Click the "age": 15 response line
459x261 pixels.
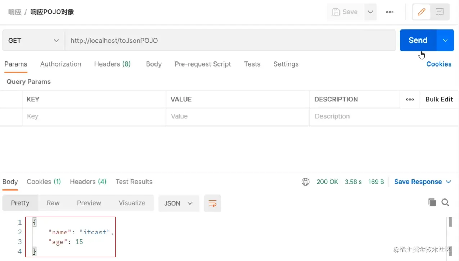66,242
